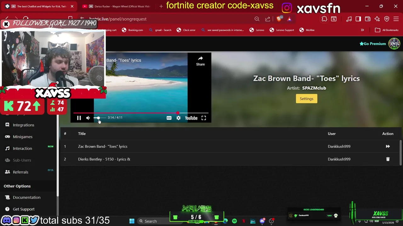403x226 pixels.
Task: Open a new browser tab
Action: pos(161,6)
